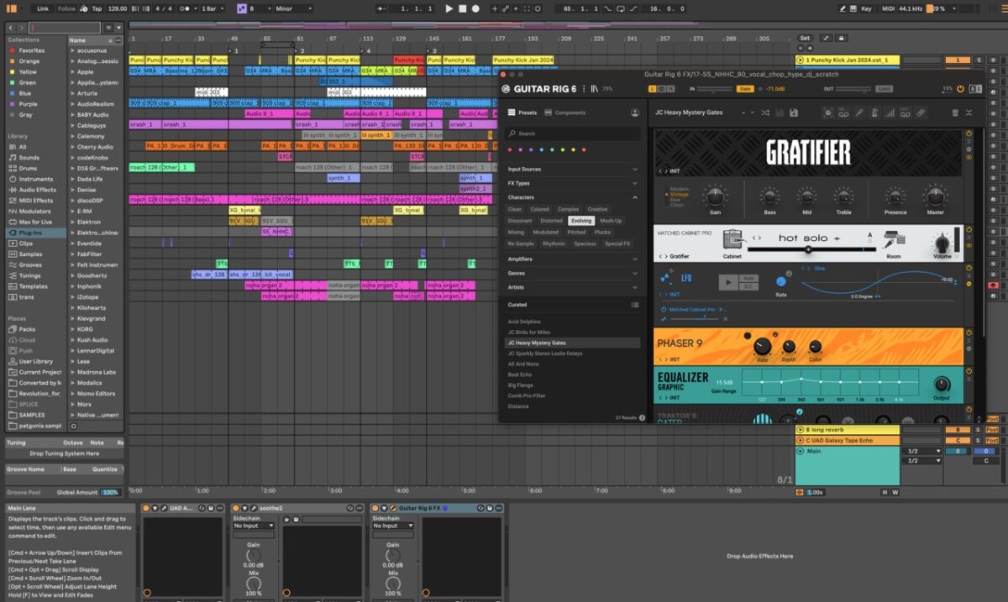1008x602 pixels.
Task: Toggle the Gratifier module power switch
Action: tap(969, 133)
